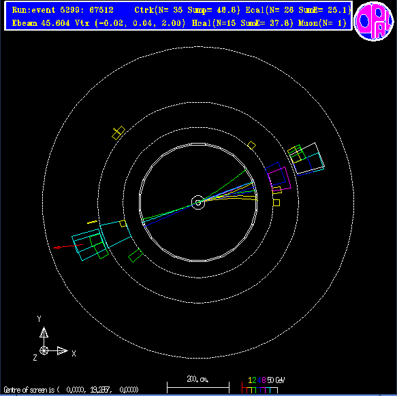Click the Run:event 5299 header text

pyautogui.click(x=63, y=10)
